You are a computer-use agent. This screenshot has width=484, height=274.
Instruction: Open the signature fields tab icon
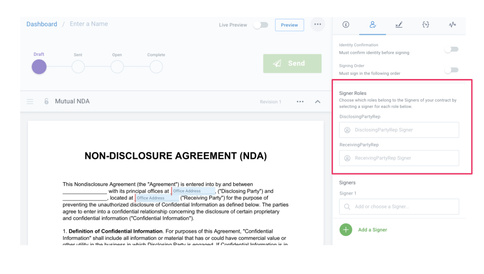tap(399, 25)
